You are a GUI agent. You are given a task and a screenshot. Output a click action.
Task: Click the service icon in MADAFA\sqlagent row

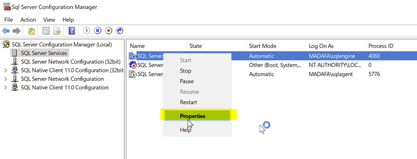(x=132, y=74)
